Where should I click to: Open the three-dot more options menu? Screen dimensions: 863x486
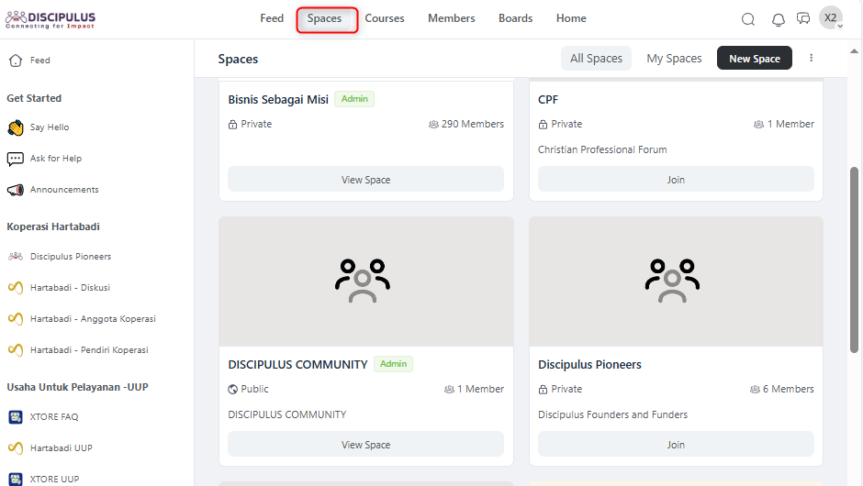812,58
